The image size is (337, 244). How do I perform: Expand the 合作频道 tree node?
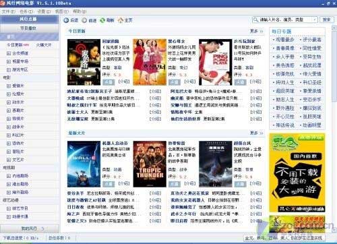[9, 53]
